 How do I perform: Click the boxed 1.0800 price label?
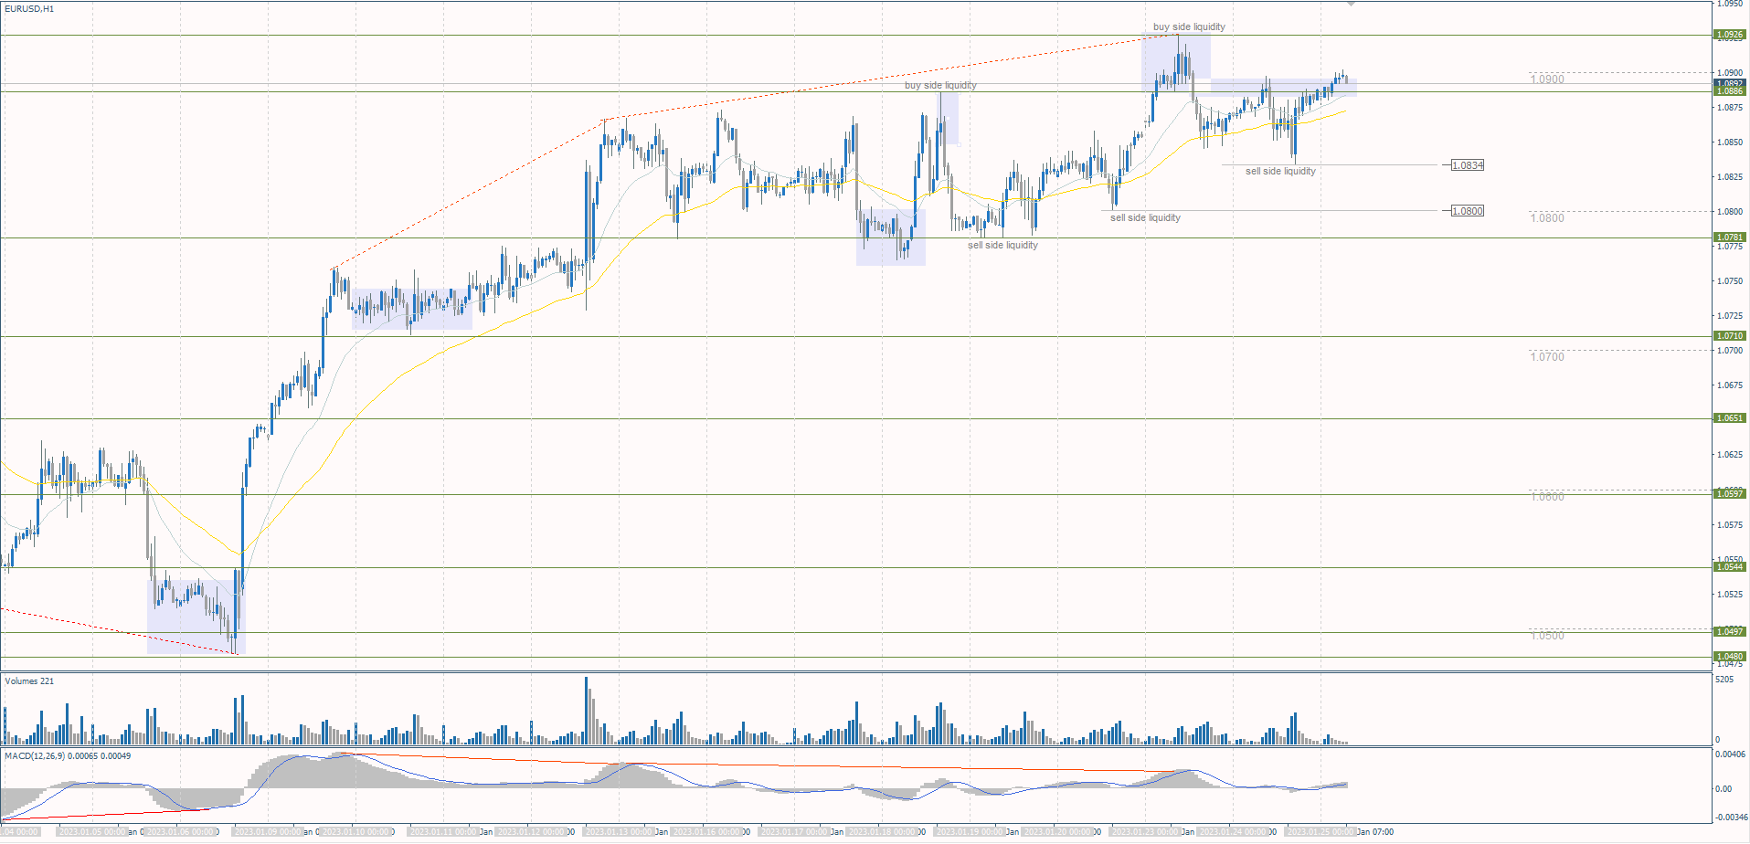click(1468, 211)
